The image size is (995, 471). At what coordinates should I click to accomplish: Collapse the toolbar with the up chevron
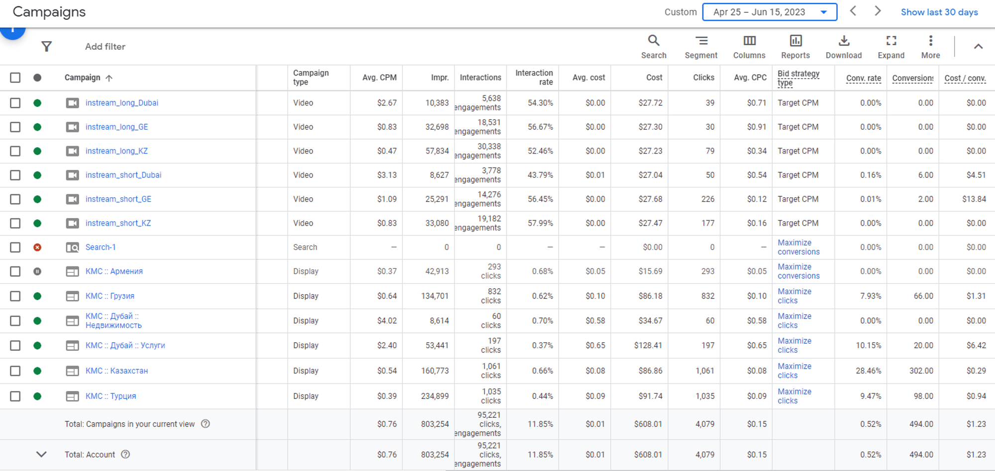[978, 47]
